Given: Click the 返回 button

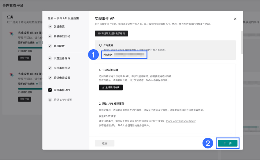Looking at the screenshot, I should point(105,143).
